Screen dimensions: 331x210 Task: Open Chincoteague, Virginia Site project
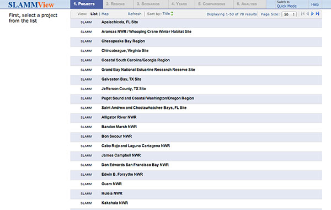[x=125, y=50]
